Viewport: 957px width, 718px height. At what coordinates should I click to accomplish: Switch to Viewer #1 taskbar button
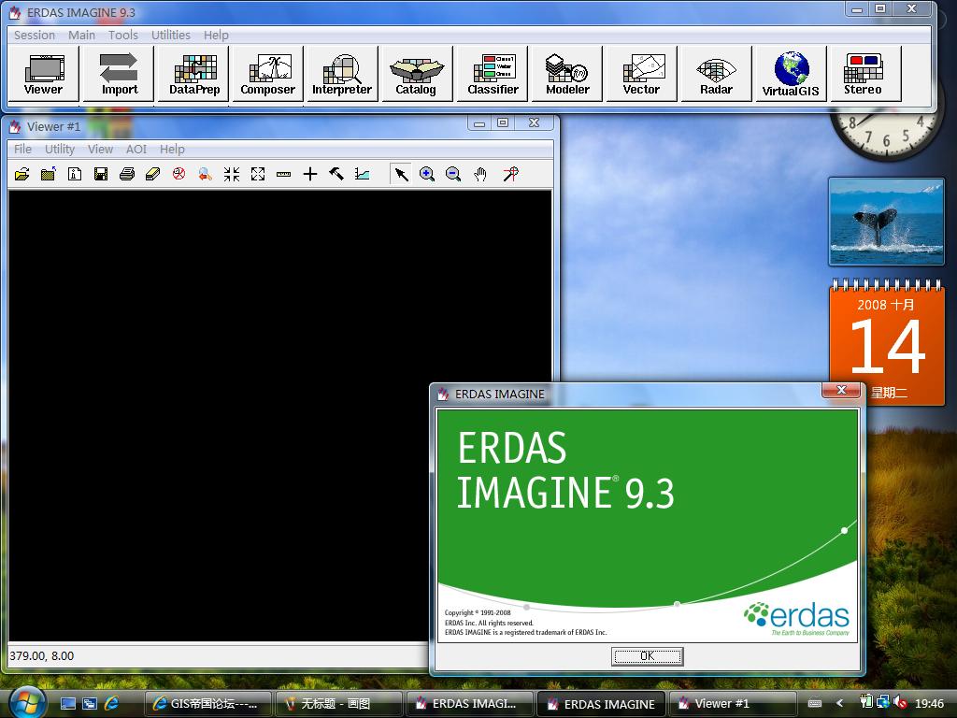(733, 704)
